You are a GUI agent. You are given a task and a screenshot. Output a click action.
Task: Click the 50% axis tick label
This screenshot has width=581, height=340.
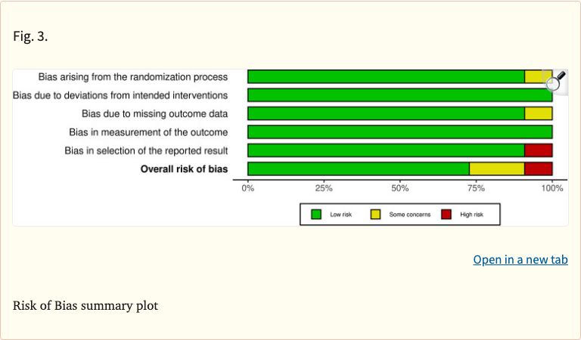400,188
